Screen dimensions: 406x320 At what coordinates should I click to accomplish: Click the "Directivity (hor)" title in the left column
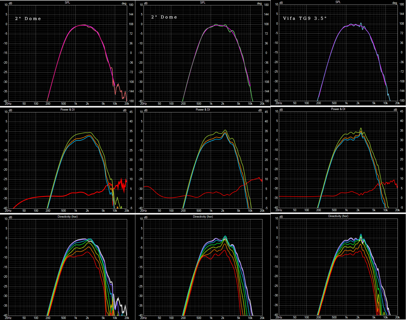[67, 217]
